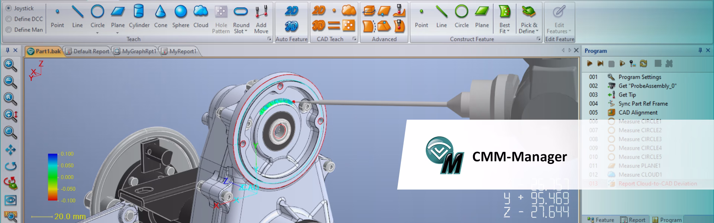Click the deviation color scale bar
Screen dimensions: 714x223
coord(52,177)
